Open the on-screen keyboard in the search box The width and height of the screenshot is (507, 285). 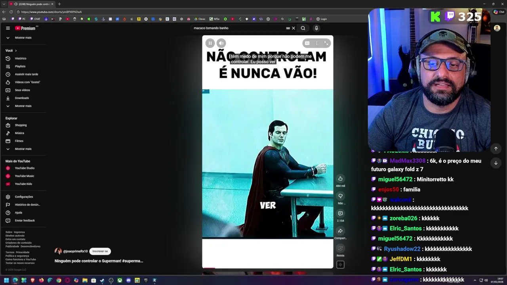tap(288, 28)
